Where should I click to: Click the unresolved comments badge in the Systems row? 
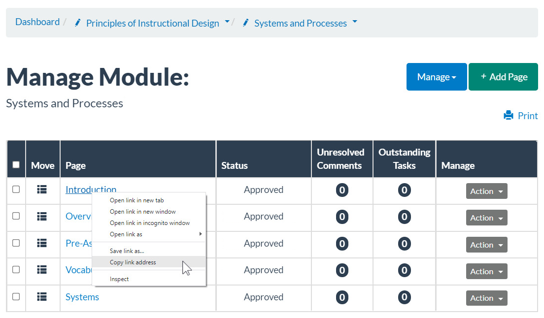[x=342, y=297]
